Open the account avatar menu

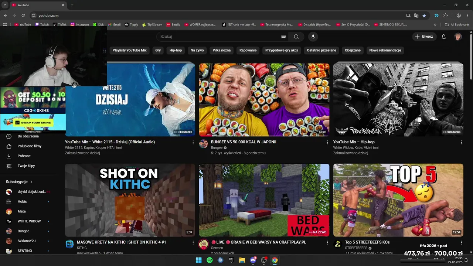coord(458,37)
